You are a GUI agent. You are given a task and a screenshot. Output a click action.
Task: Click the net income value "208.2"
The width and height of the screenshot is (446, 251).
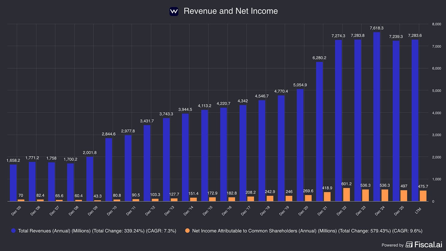(251, 192)
